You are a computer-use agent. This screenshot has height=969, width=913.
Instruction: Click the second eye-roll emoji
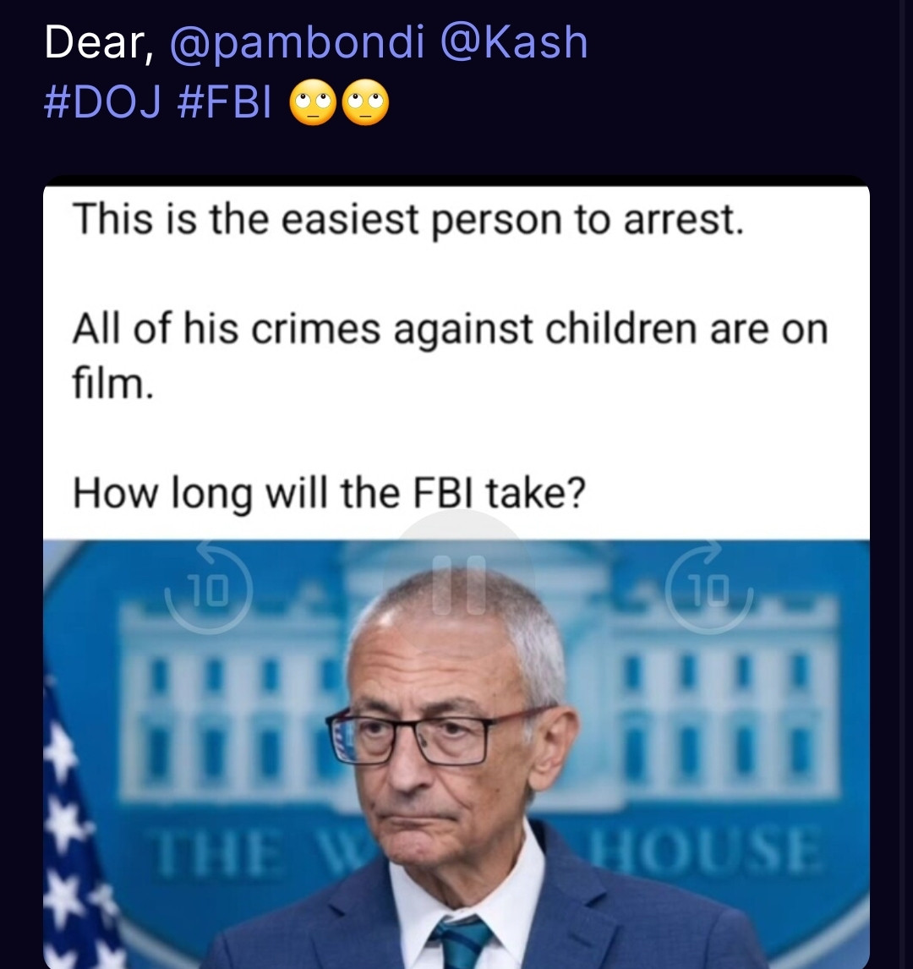click(366, 107)
